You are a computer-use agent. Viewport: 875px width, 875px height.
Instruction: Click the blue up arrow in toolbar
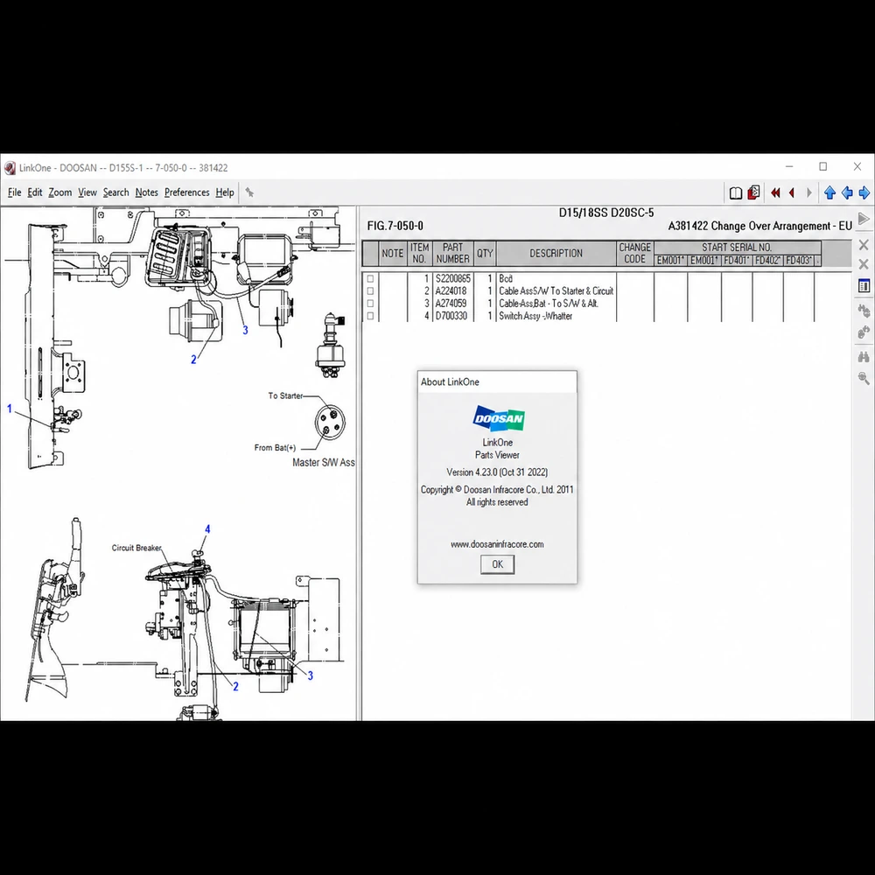pyautogui.click(x=829, y=193)
